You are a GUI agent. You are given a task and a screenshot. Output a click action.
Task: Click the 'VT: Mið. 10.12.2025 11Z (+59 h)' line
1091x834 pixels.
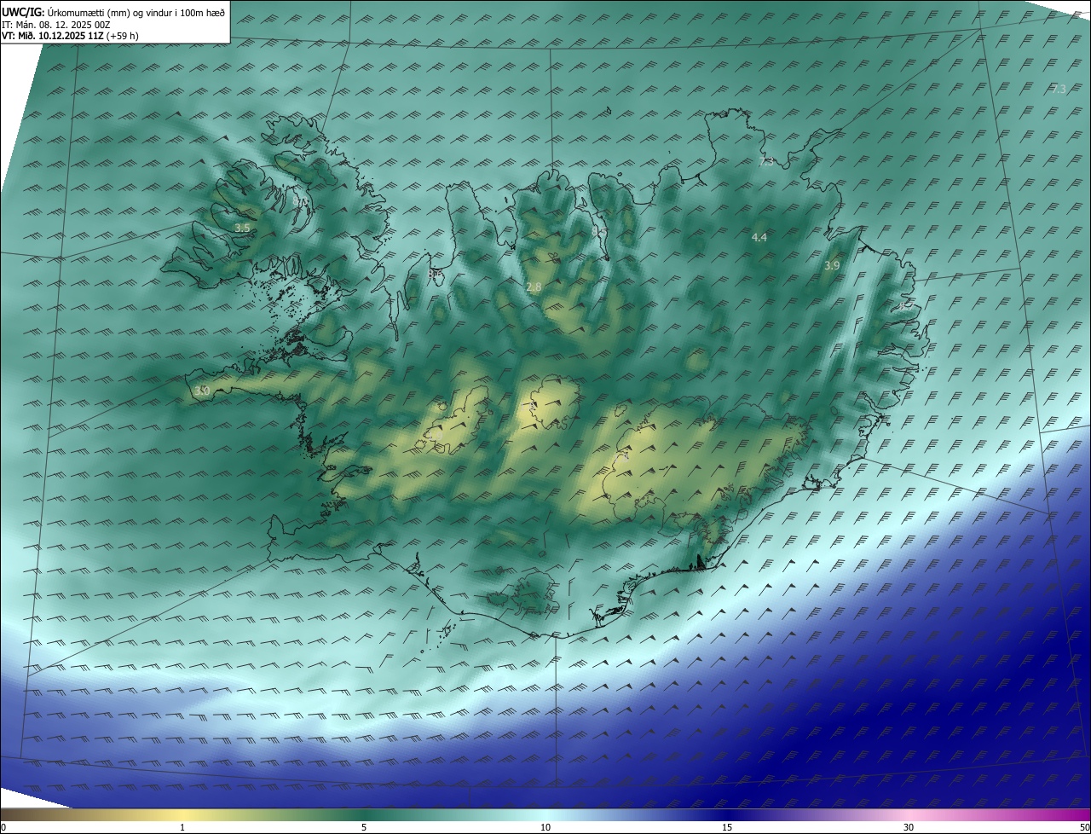[x=70, y=37]
